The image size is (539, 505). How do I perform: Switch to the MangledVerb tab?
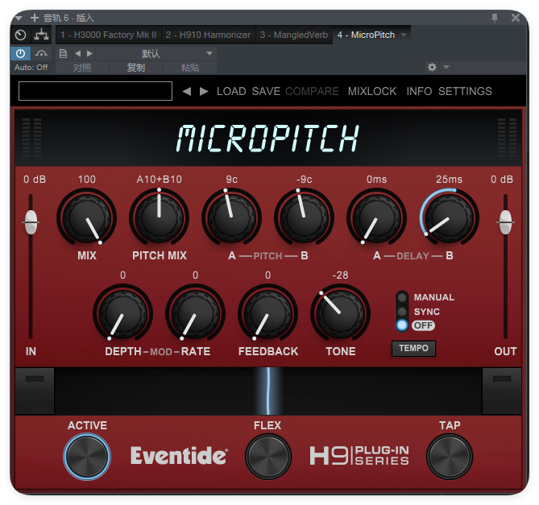[294, 35]
